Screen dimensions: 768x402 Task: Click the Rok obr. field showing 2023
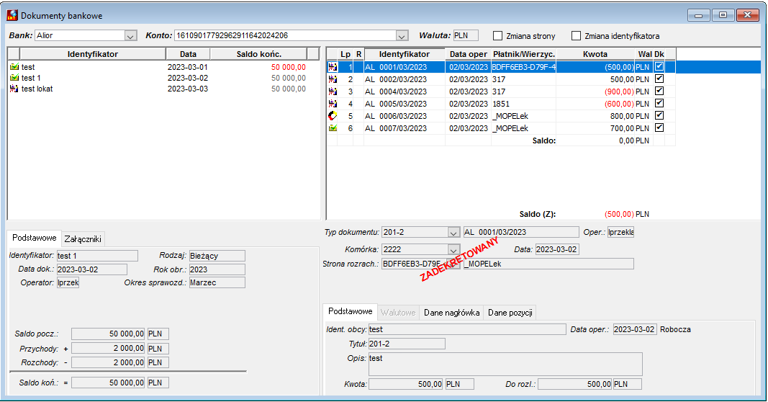pos(217,269)
